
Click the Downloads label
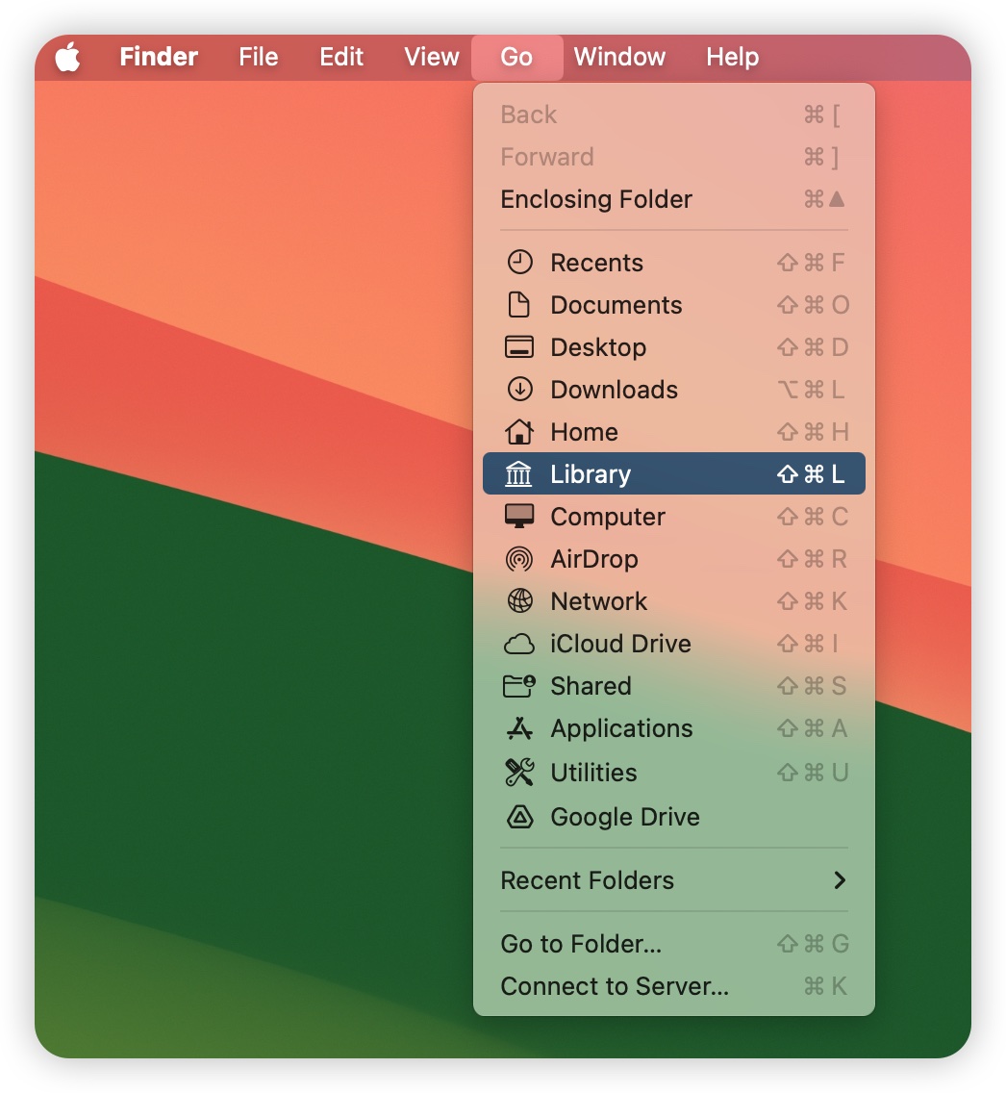[x=615, y=390]
